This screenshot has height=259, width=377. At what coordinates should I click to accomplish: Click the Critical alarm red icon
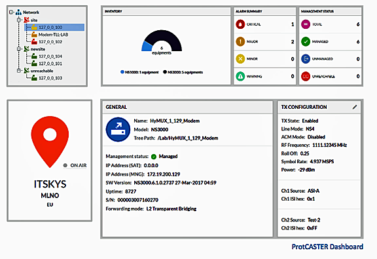(x=240, y=24)
